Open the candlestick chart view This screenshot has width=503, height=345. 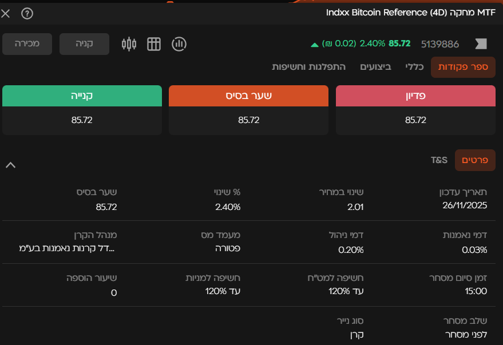click(129, 44)
